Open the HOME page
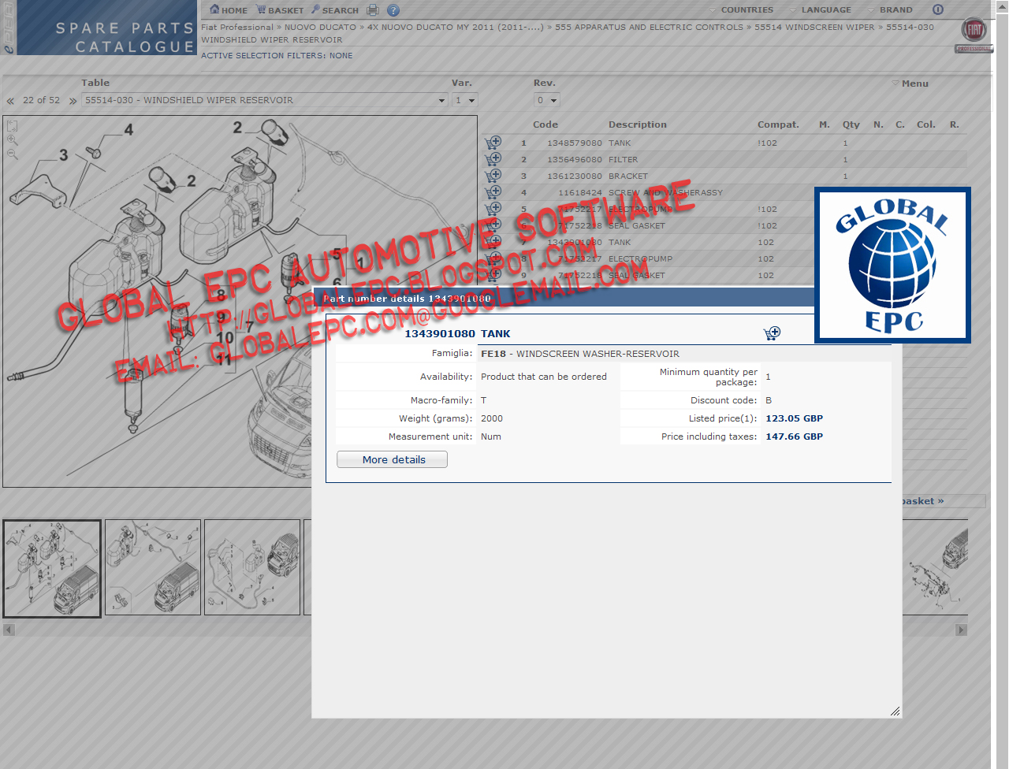1009x769 pixels. pos(229,10)
